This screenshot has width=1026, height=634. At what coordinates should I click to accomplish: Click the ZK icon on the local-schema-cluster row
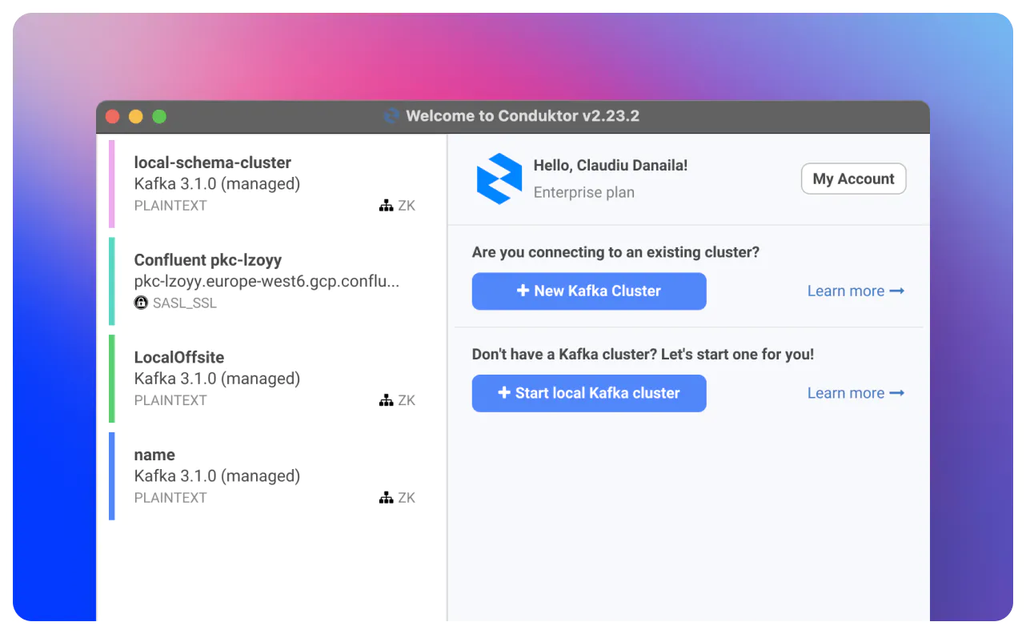386,206
